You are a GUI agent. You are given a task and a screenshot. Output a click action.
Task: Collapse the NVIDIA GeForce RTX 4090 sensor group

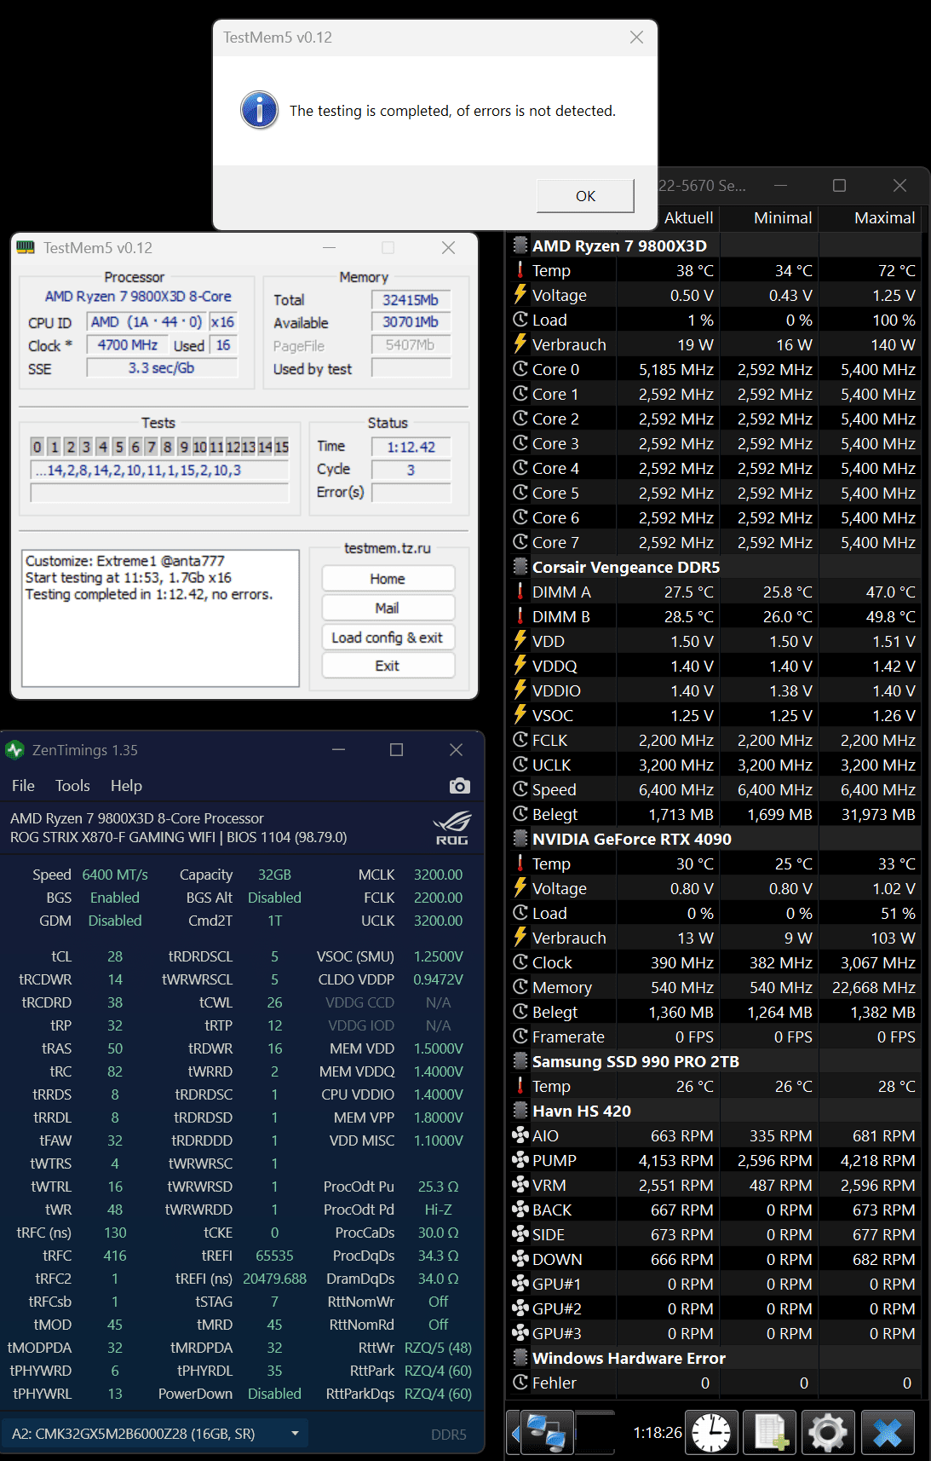tap(520, 839)
